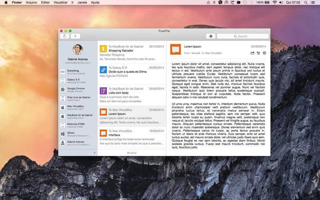
Task: Open PushPal settings gear button
Action: [x=211, y=36]
